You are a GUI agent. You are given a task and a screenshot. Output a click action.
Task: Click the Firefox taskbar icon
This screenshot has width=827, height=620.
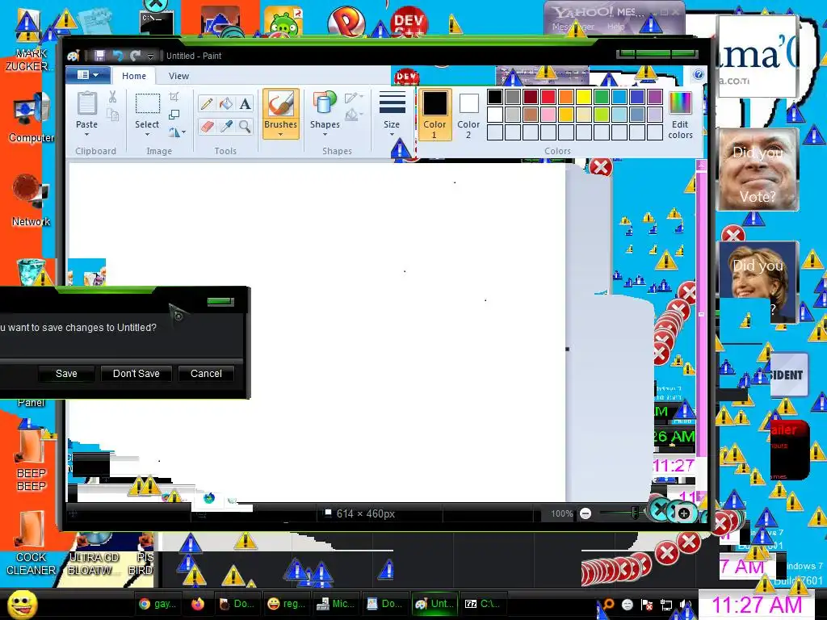[198, 604]
